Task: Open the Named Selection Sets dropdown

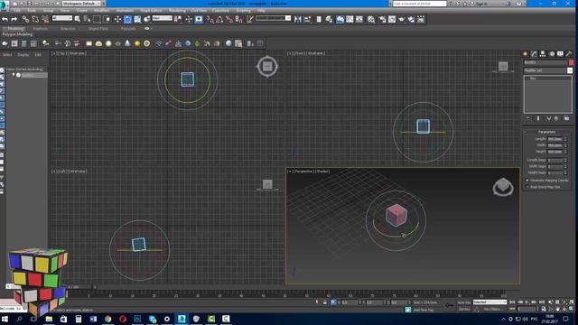Action: click(x=273, y=18)
